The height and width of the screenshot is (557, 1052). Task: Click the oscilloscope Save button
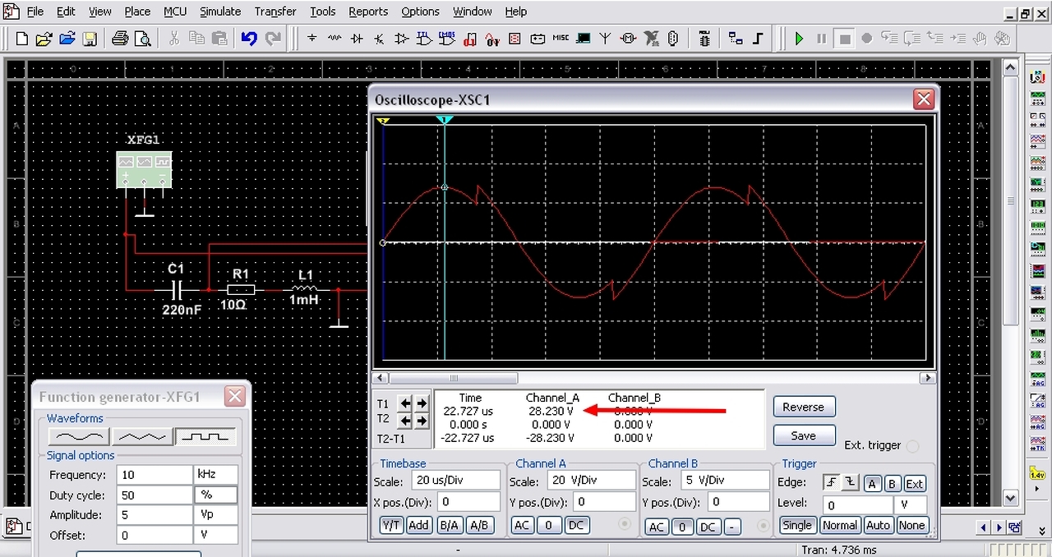[803, 435]
